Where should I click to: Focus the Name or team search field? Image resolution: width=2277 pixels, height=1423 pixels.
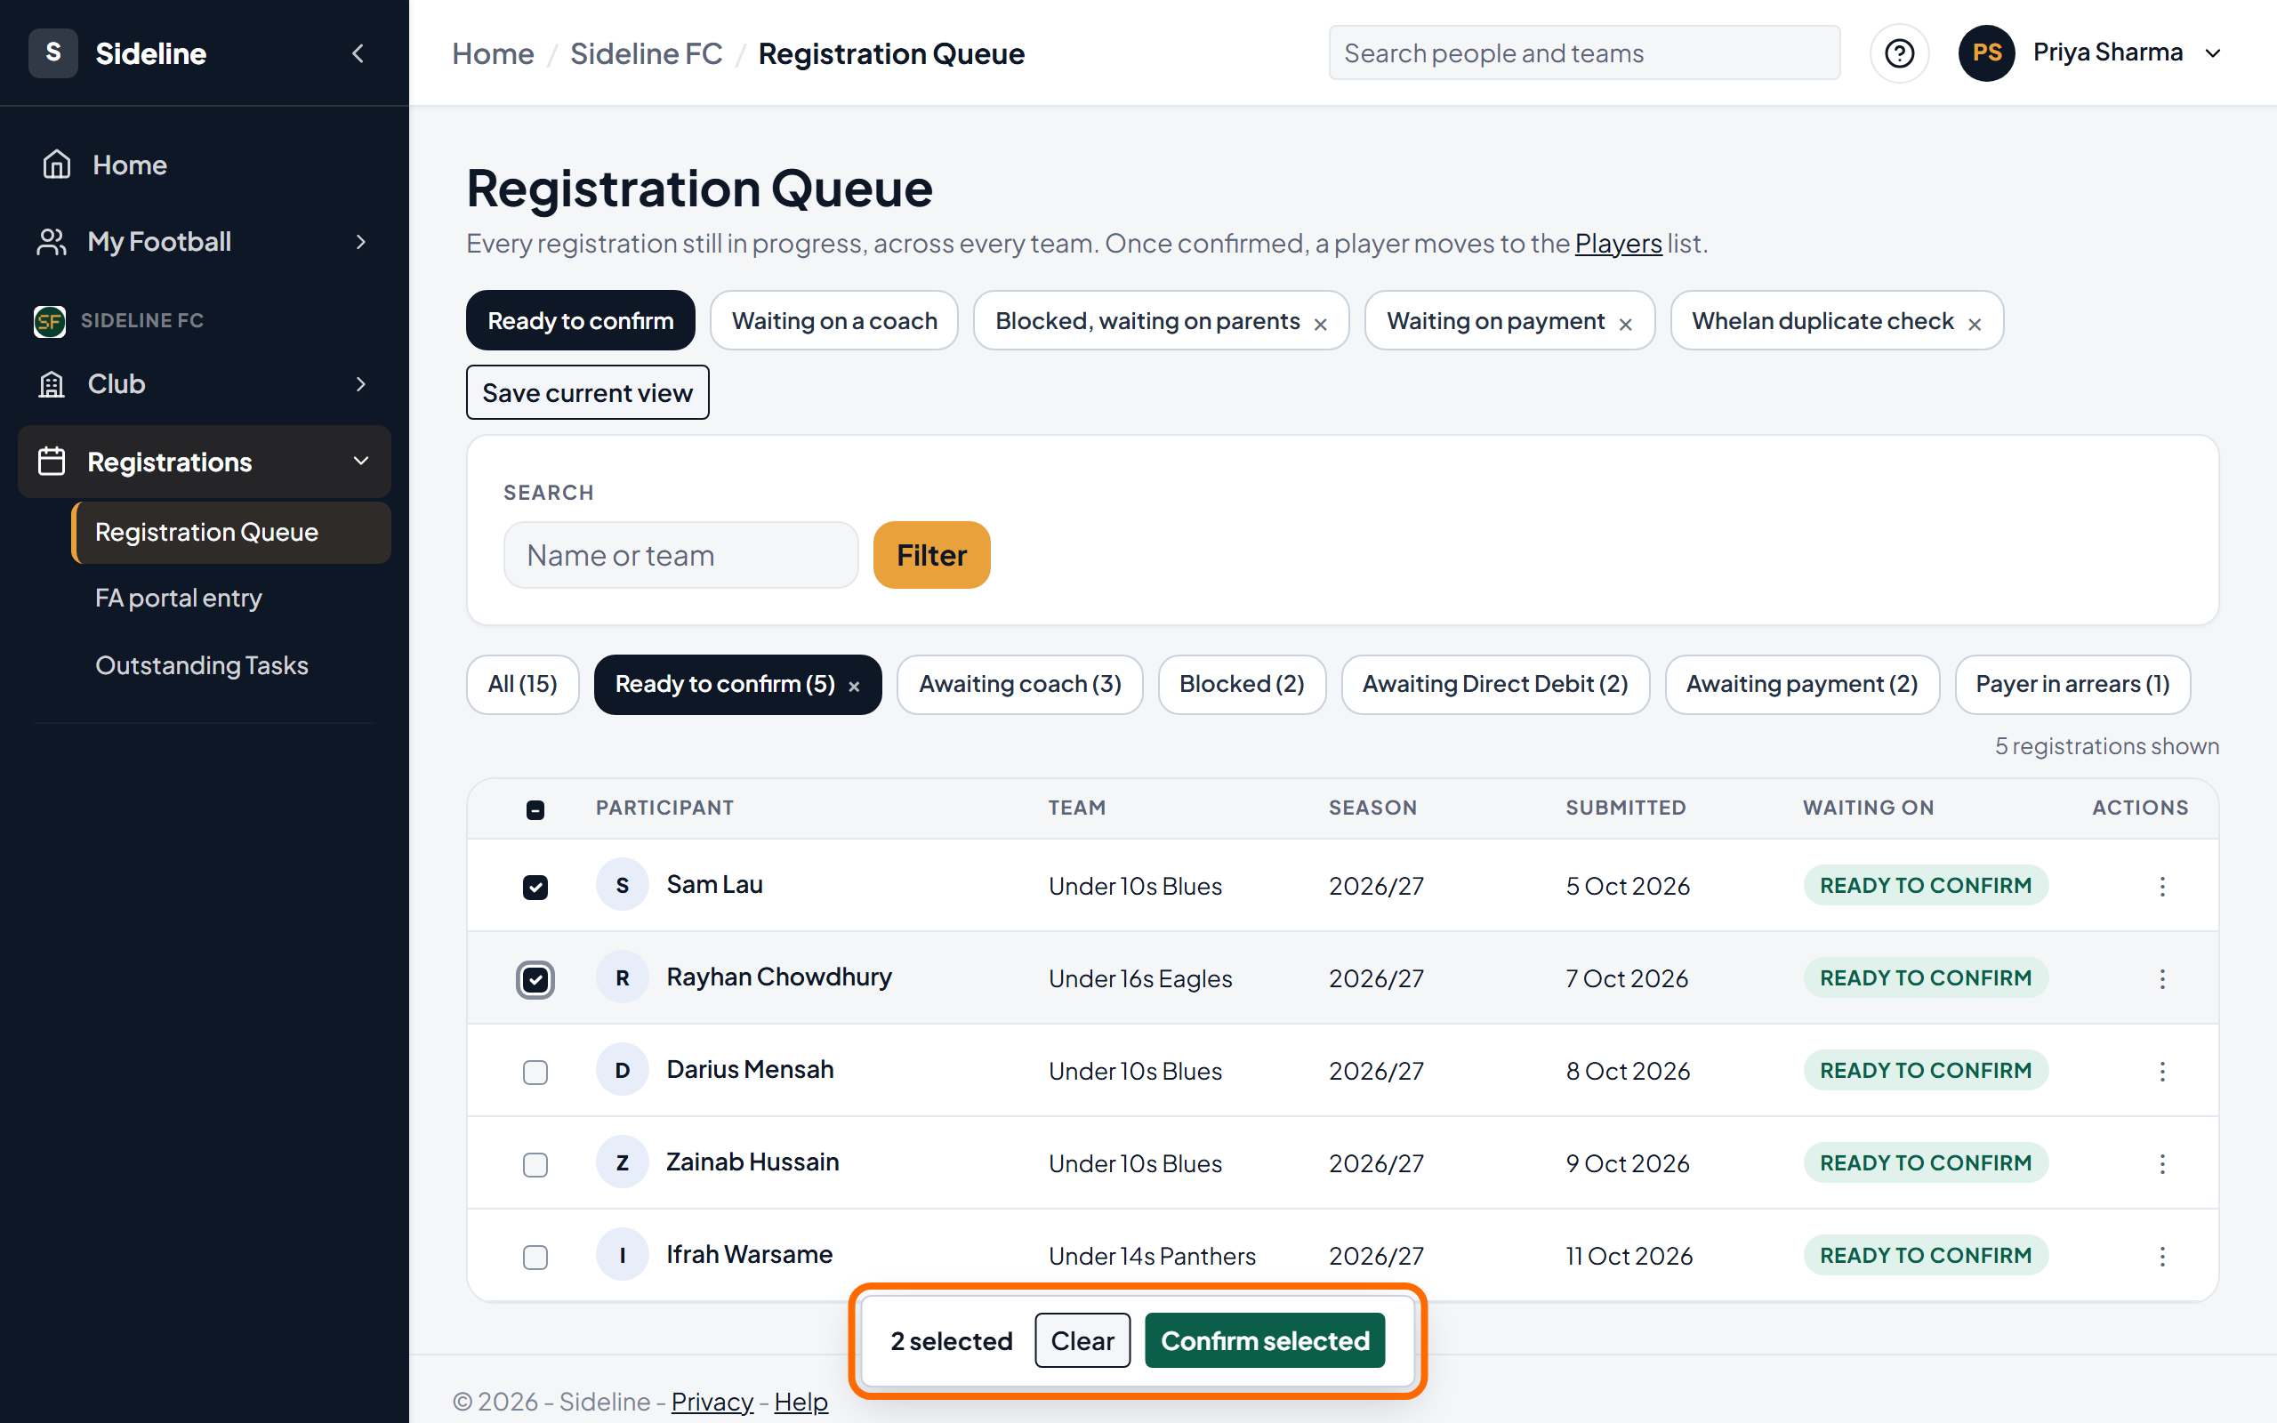pyautogui.click(x=680, y=555)
